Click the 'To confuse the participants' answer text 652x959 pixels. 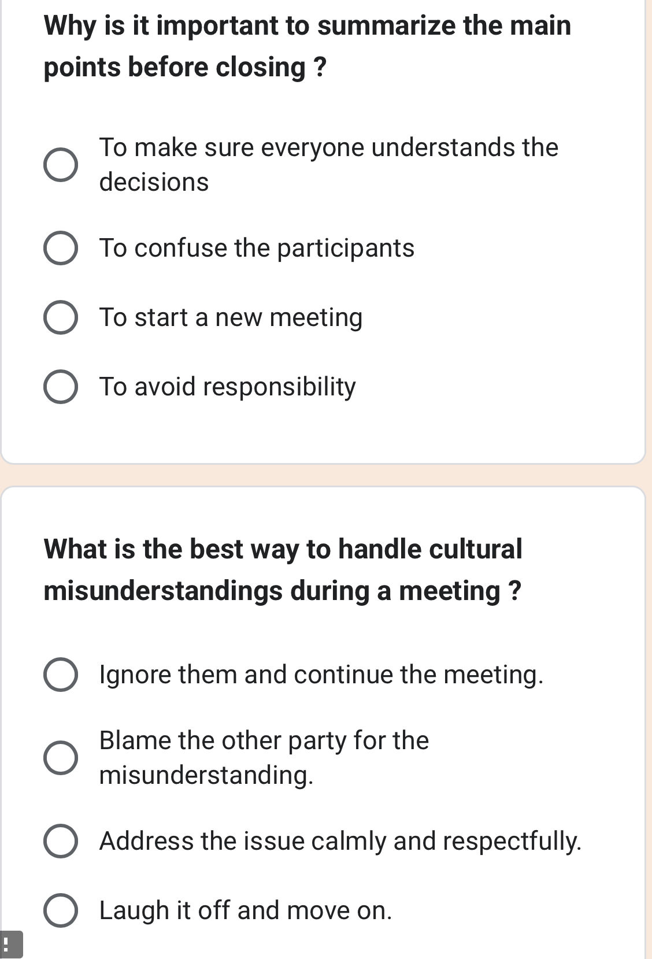click(x=257, y=248)
